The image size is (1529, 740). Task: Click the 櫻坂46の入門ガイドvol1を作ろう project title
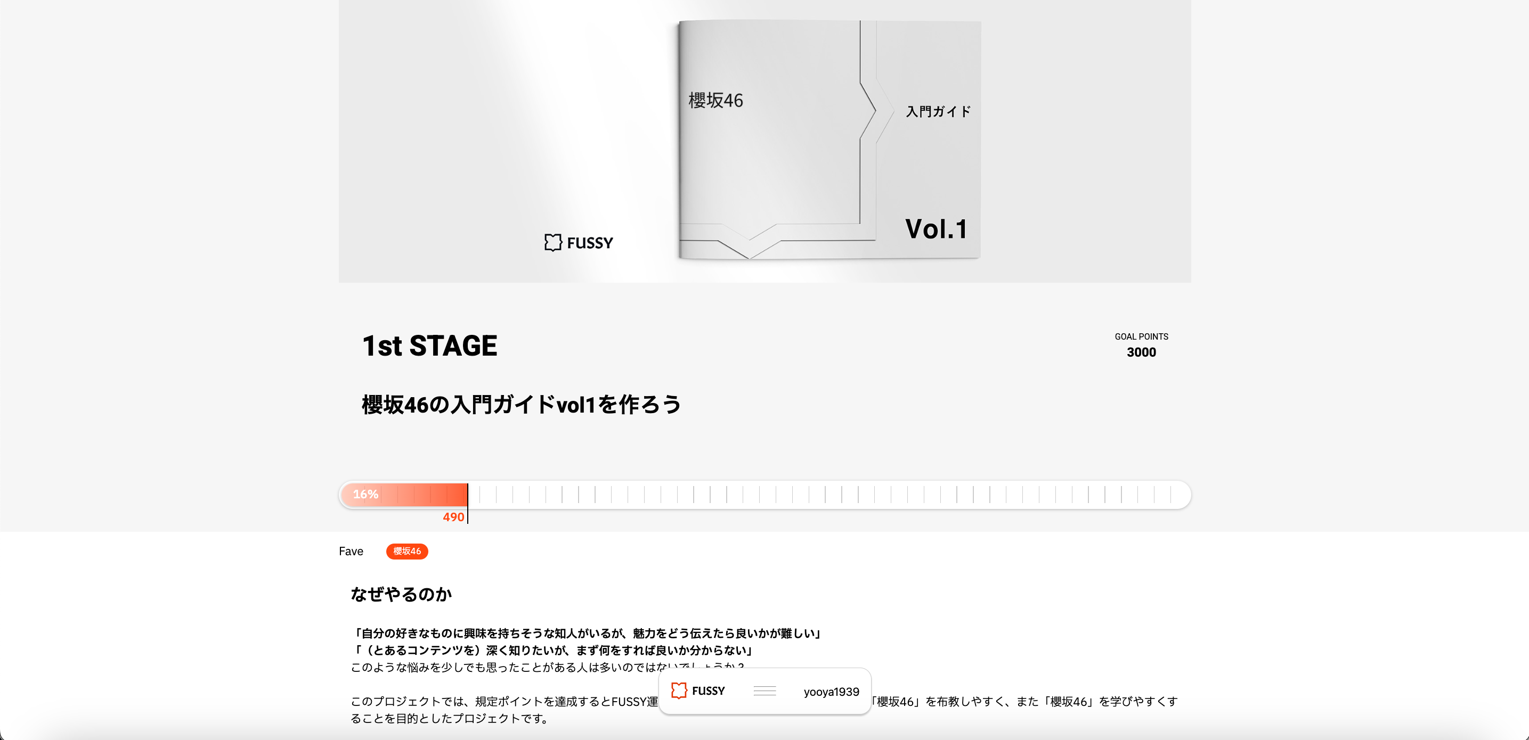[x=521, y=405]
